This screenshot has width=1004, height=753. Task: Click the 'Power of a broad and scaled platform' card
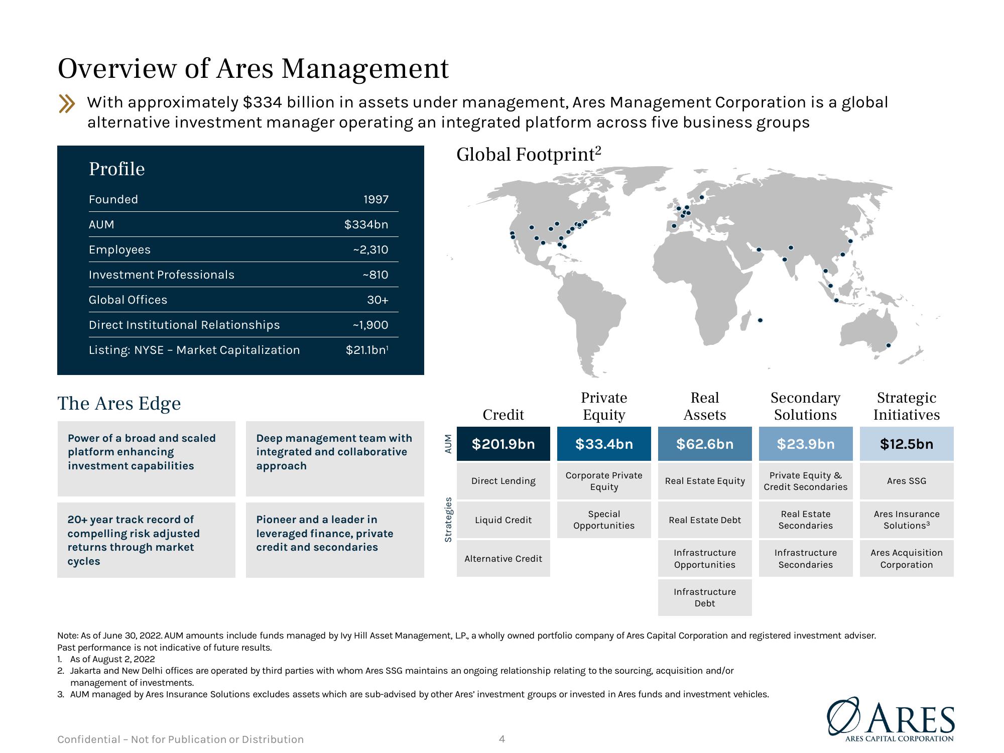(146, 459)
